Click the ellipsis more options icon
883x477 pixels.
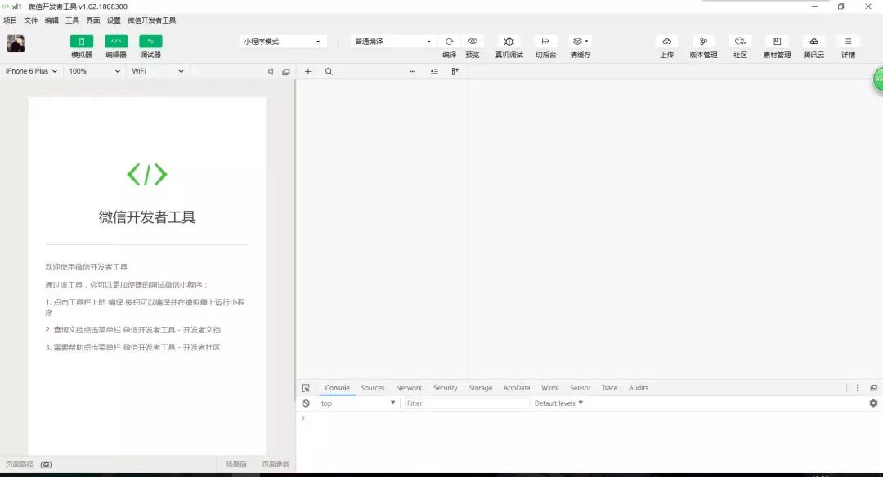point(413,71)
